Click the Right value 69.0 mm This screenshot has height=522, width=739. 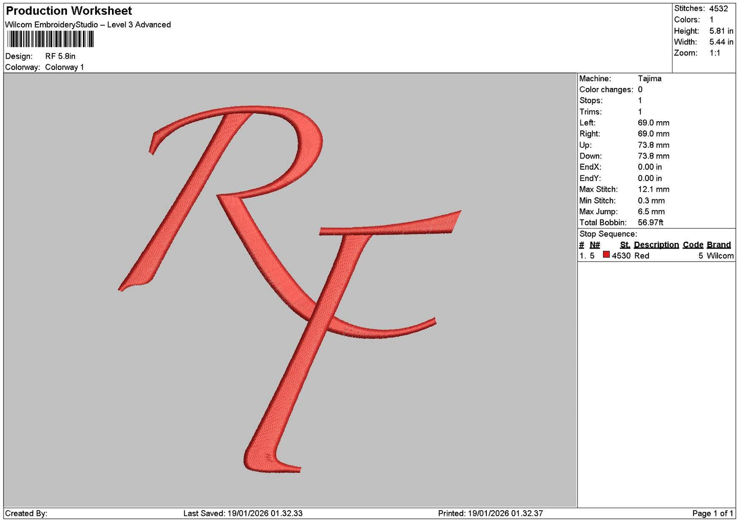tap(654, 134)
